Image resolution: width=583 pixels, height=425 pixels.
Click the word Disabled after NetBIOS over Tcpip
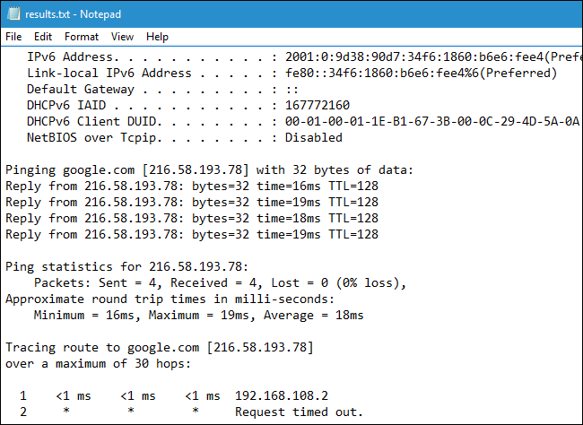[x=313, y=137]
